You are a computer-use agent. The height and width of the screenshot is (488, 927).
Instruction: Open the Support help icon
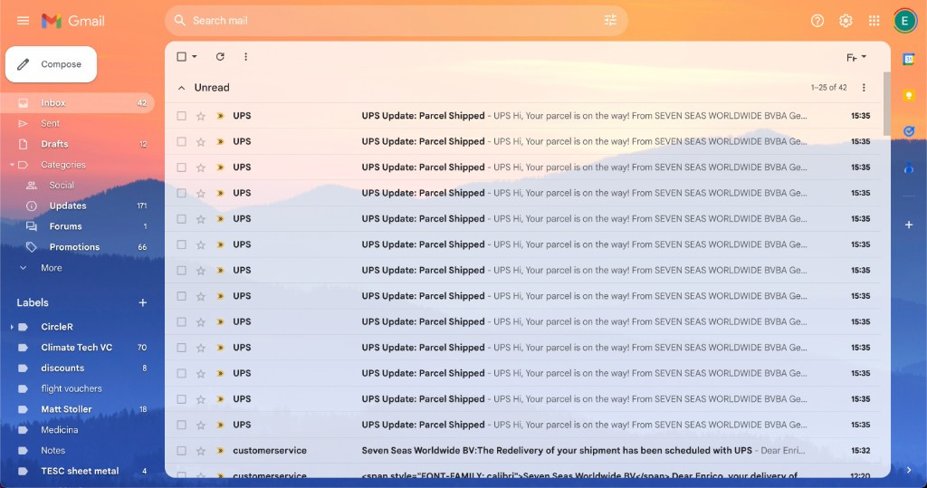coord(817,21)
